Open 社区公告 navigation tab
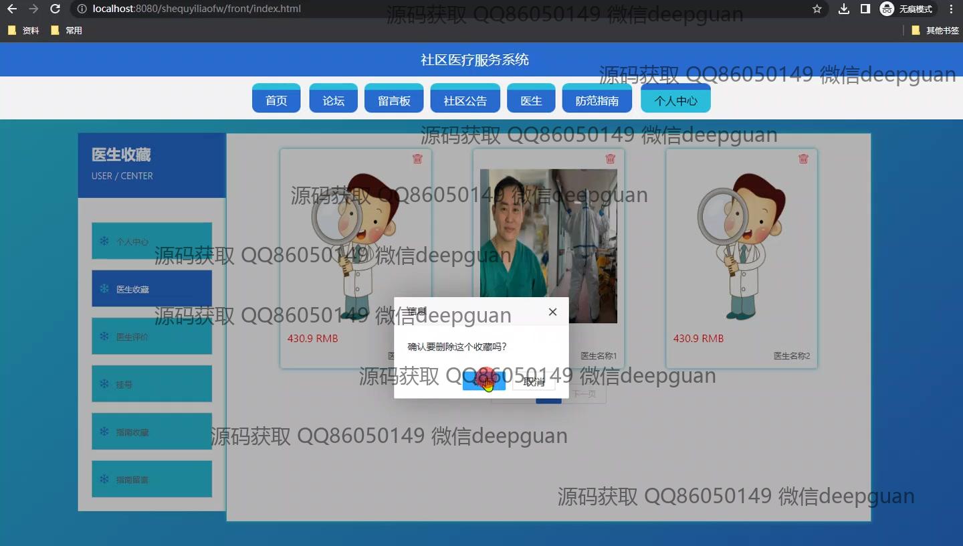Image resolution: width=963 pixels, height=546 pixels. pos(465,100)
